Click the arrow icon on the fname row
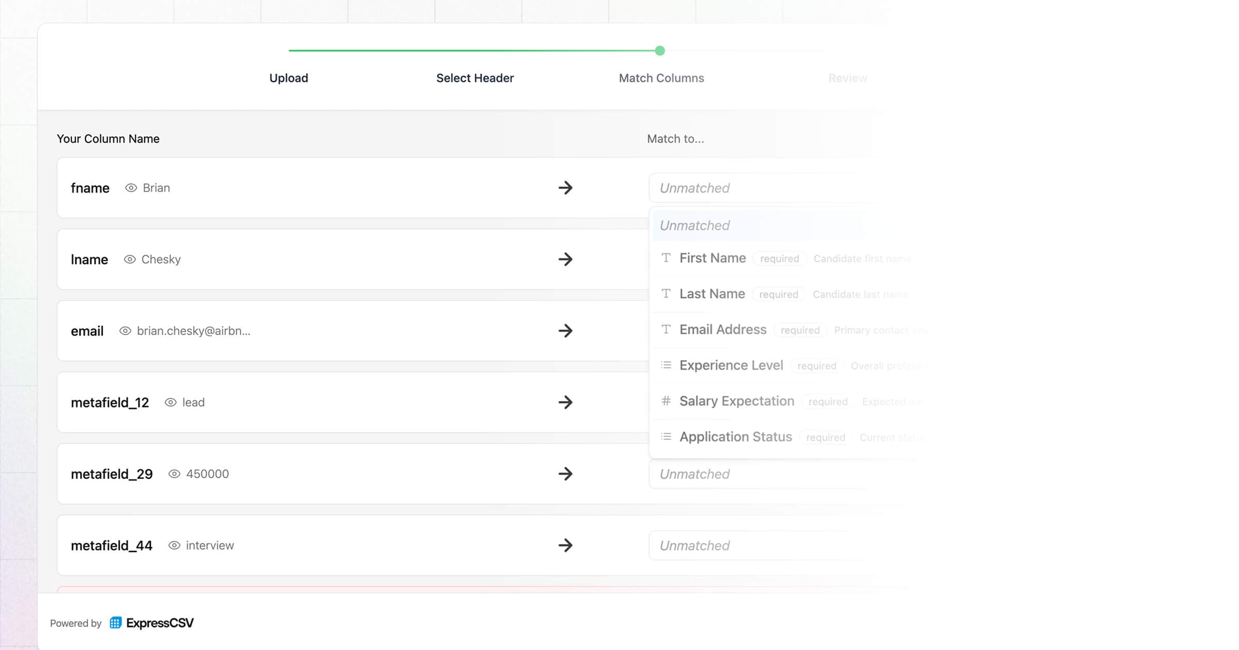This screenshot has width=1239, height=650. (566, 188)
